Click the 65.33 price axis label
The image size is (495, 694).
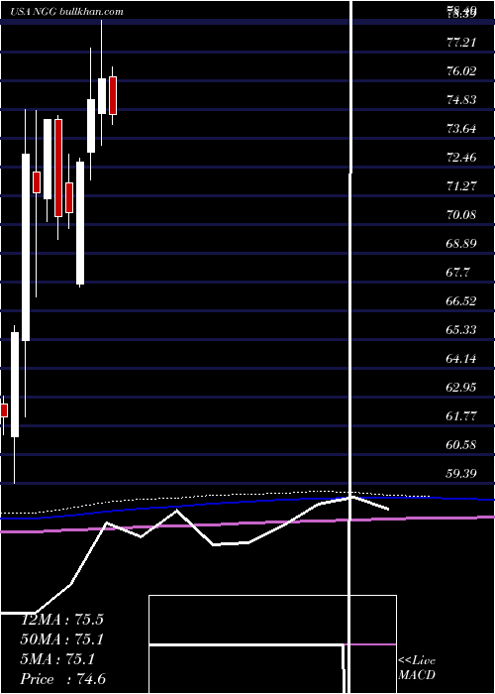tap(461, 330)
